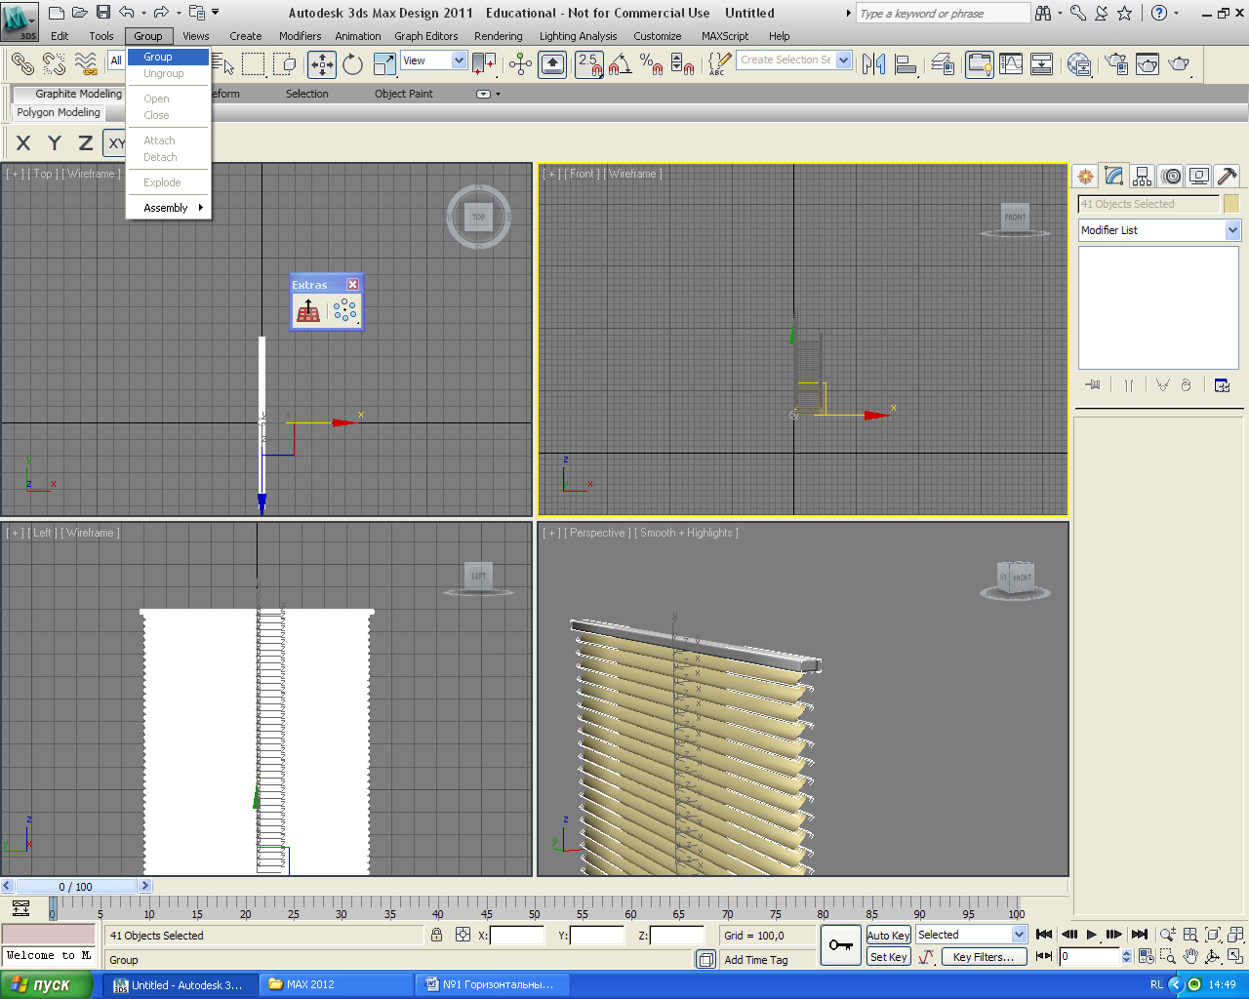Open the All selection filter dropdown
Viewport: 1249px width, 999px height.
(x=116, y=60)
